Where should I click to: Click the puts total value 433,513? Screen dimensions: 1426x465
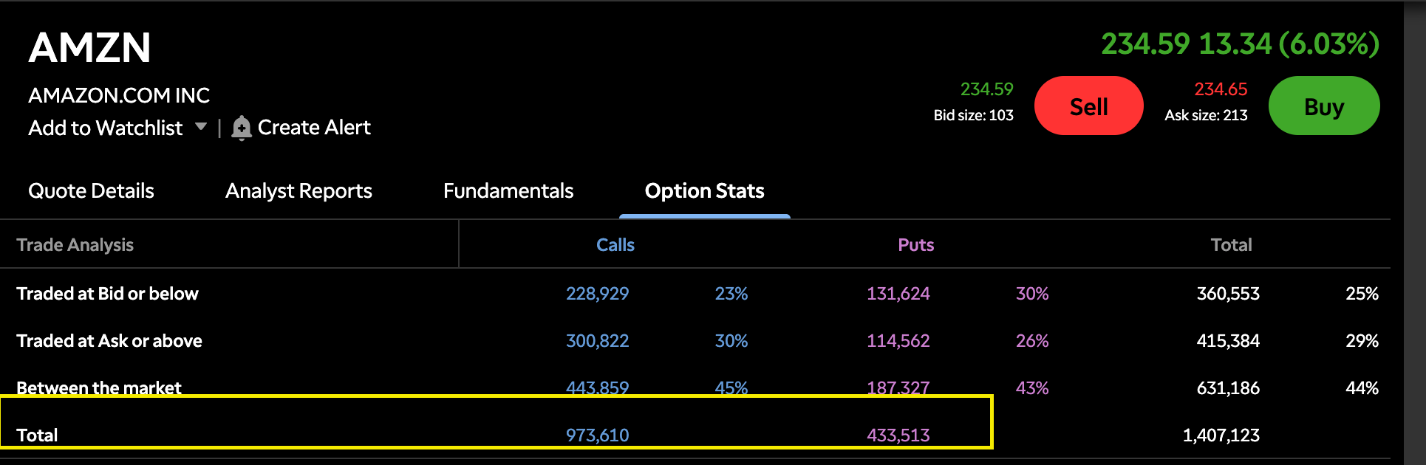[898, 435]
